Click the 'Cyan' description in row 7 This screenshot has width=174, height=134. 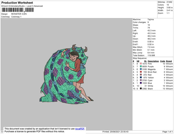[150, 80]
